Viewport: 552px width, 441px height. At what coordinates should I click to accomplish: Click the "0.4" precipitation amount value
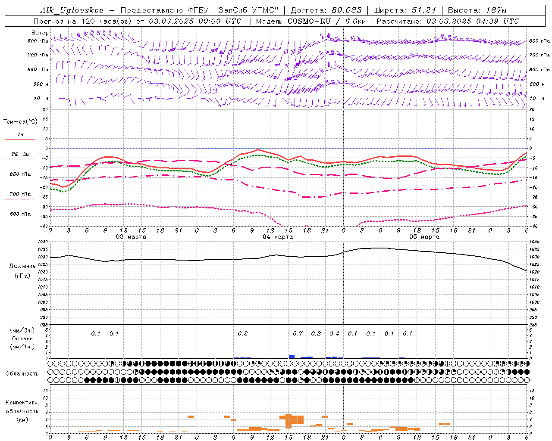[x=334, y=333]
